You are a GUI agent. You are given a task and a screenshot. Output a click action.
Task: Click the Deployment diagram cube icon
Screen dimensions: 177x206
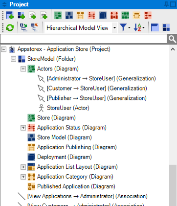pyautogui.click(x=31, y=157)
